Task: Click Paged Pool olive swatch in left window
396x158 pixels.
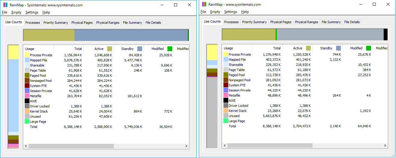Action: pyautogui.click(x=27, y=76)
